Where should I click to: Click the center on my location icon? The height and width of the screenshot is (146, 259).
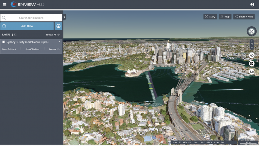pyautogui.click(x=252, y=55)
